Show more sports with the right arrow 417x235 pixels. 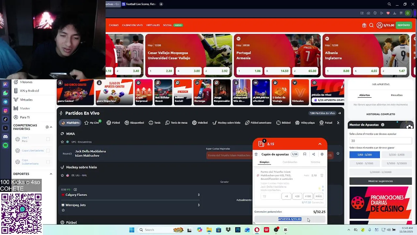338,123
